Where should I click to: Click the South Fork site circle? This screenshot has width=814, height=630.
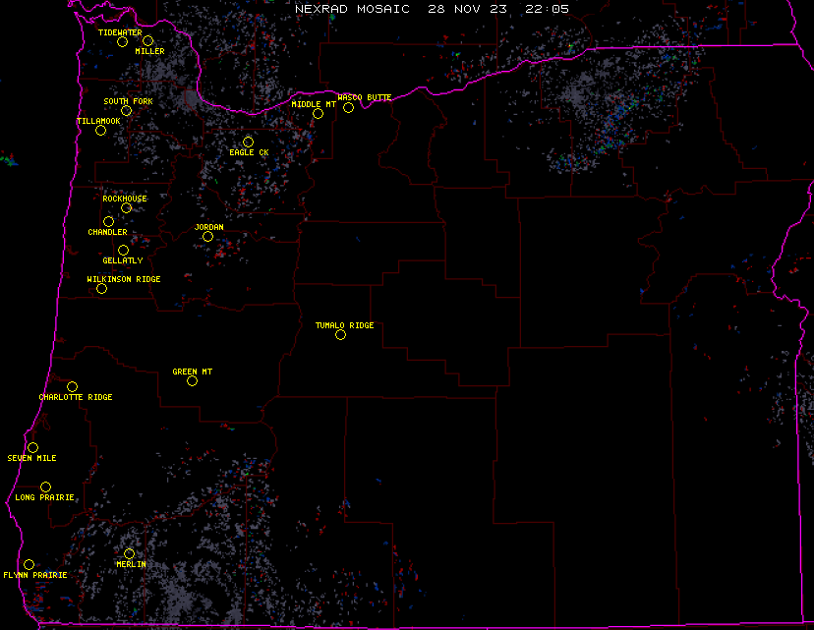click(127, 110)
